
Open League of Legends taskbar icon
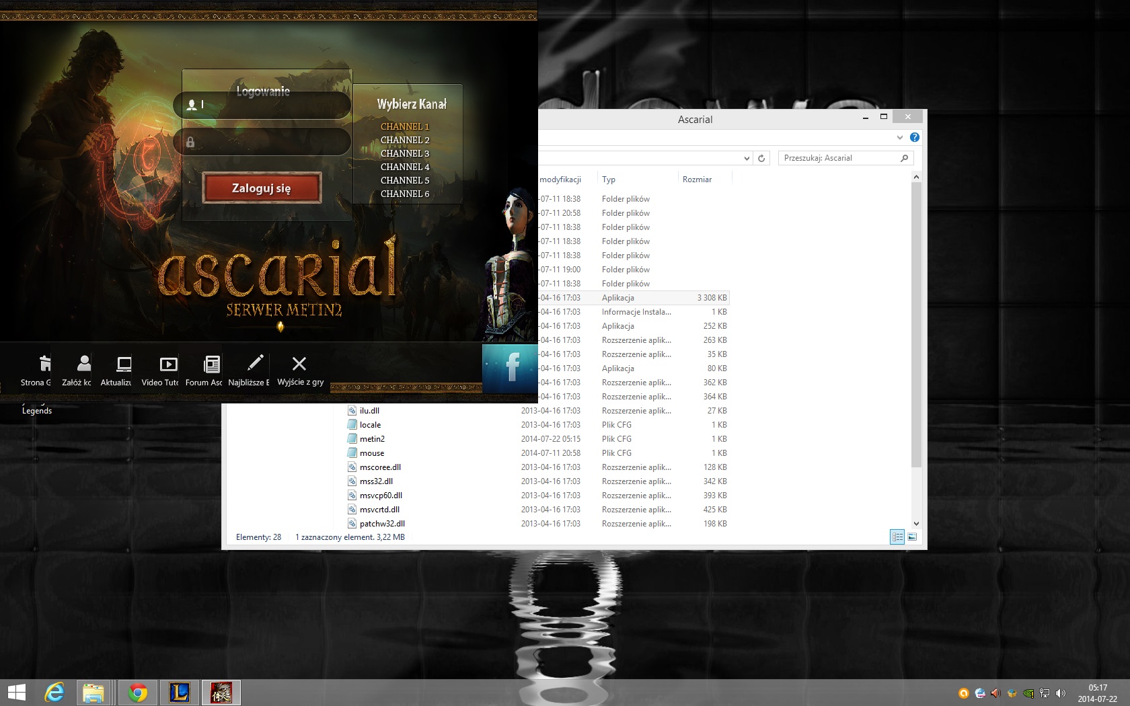point(179,693)
